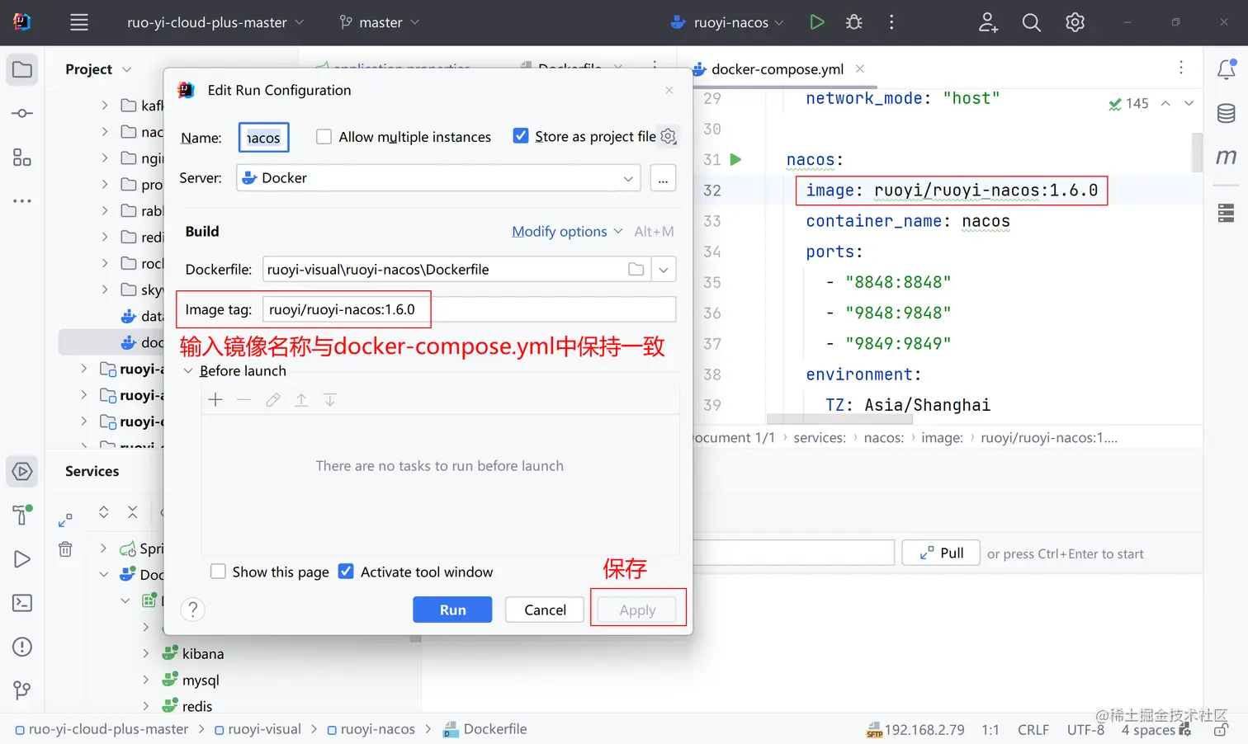Debug the ruoyi-nacos configuration

(854, 22)
